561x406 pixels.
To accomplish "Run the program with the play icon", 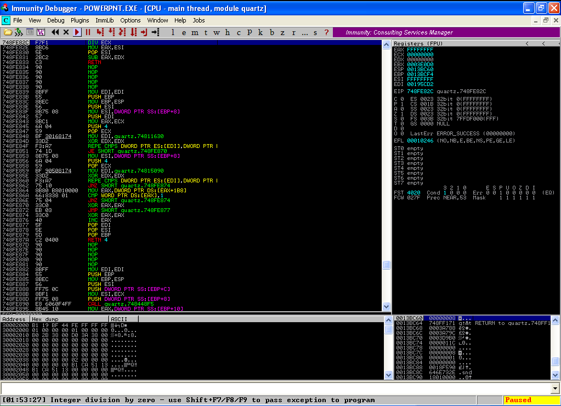I will 77,32.
